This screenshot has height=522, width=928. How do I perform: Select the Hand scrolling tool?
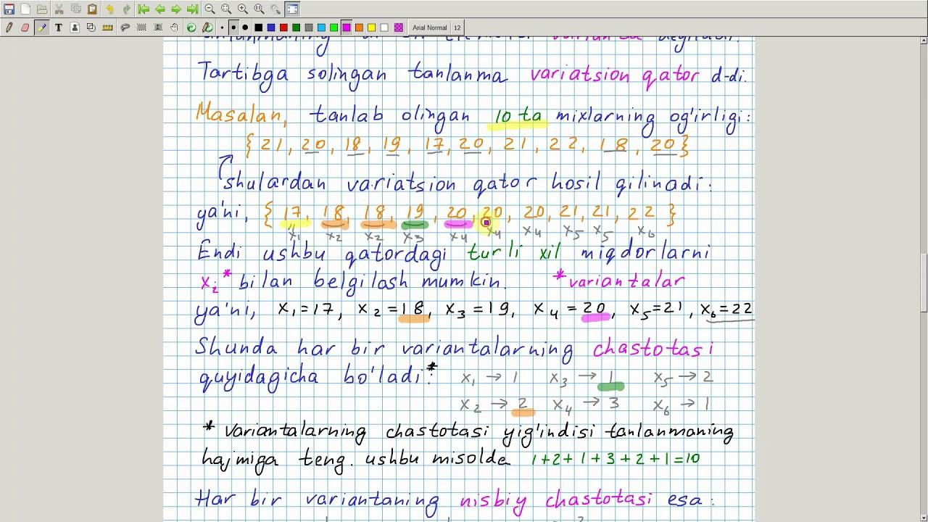coord(175,28)
